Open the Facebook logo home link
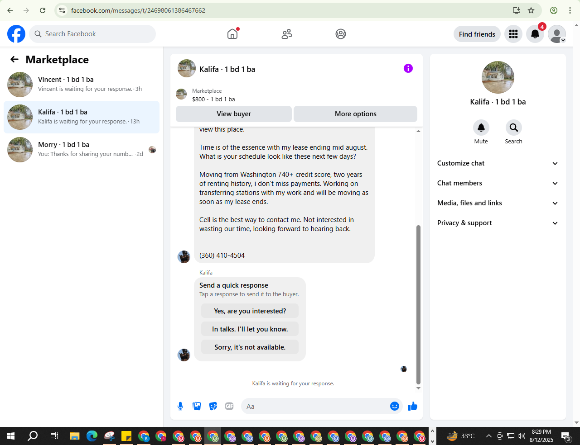The width and height of the screenshot is (580, 445). click(x=16, y=34)
